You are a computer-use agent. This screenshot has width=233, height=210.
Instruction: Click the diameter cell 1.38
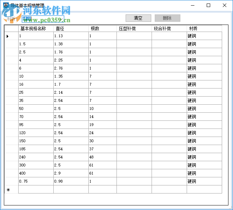click(x=71, y=44)
